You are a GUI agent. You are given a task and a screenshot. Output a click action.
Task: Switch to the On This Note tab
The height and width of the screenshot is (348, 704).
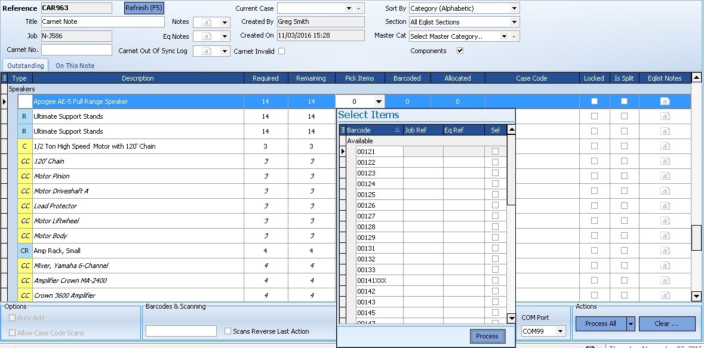tap(75, 66)
